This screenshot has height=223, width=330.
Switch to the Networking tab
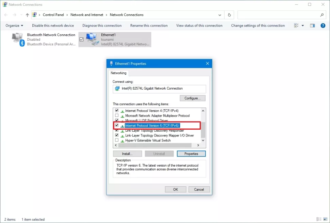[x=118, y=73]
